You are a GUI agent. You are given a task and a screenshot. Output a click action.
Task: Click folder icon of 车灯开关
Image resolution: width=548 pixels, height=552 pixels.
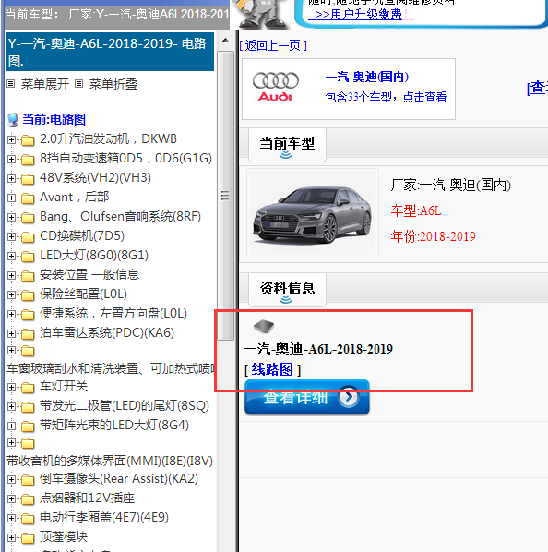pos(28,388)
